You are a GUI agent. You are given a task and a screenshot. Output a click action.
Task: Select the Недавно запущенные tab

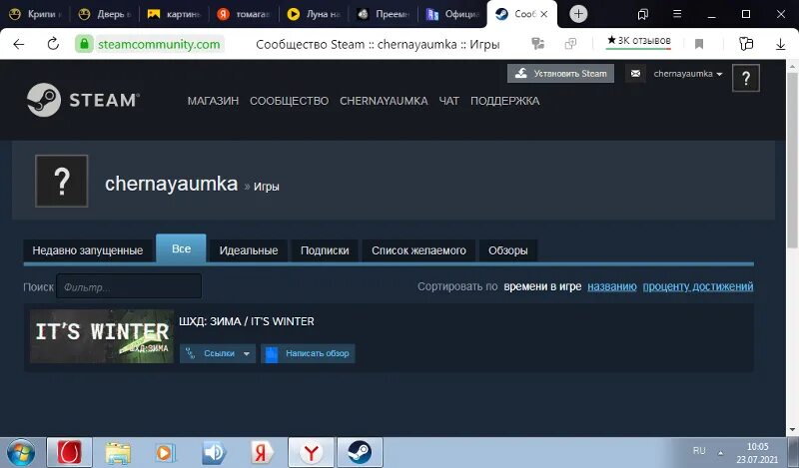[x=88, y=250]
